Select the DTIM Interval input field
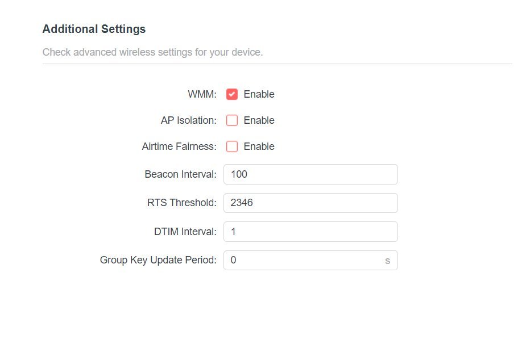 click(310, 232)
